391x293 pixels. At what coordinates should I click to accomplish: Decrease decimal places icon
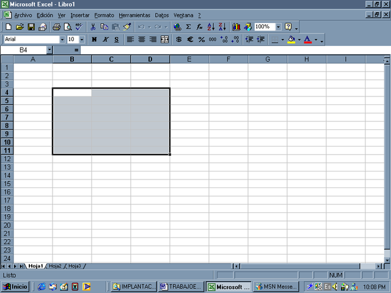[235, 39]
